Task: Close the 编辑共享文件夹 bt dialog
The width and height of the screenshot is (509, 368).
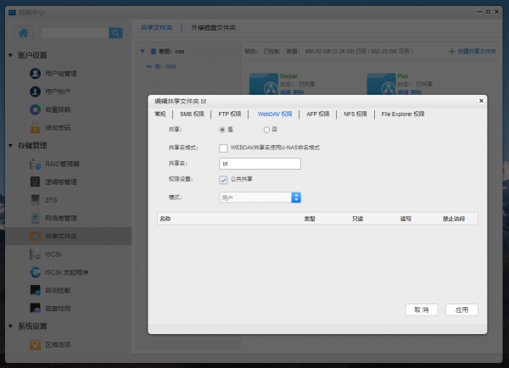Action: pos(481,101)
